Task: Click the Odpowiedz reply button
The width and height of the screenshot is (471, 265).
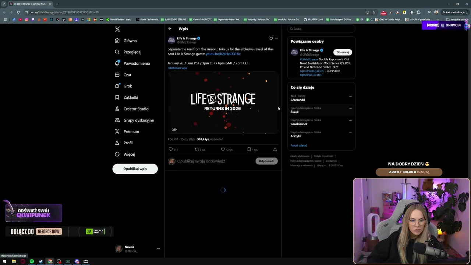Action: point(266,161)
